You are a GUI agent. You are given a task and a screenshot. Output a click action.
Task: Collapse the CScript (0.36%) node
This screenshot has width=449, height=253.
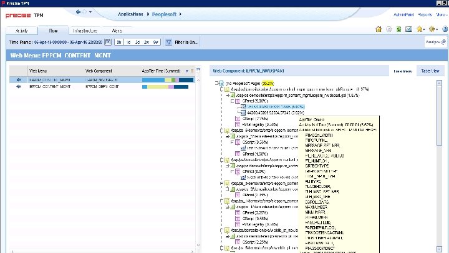pyautogui.click(x=233, y=142)
